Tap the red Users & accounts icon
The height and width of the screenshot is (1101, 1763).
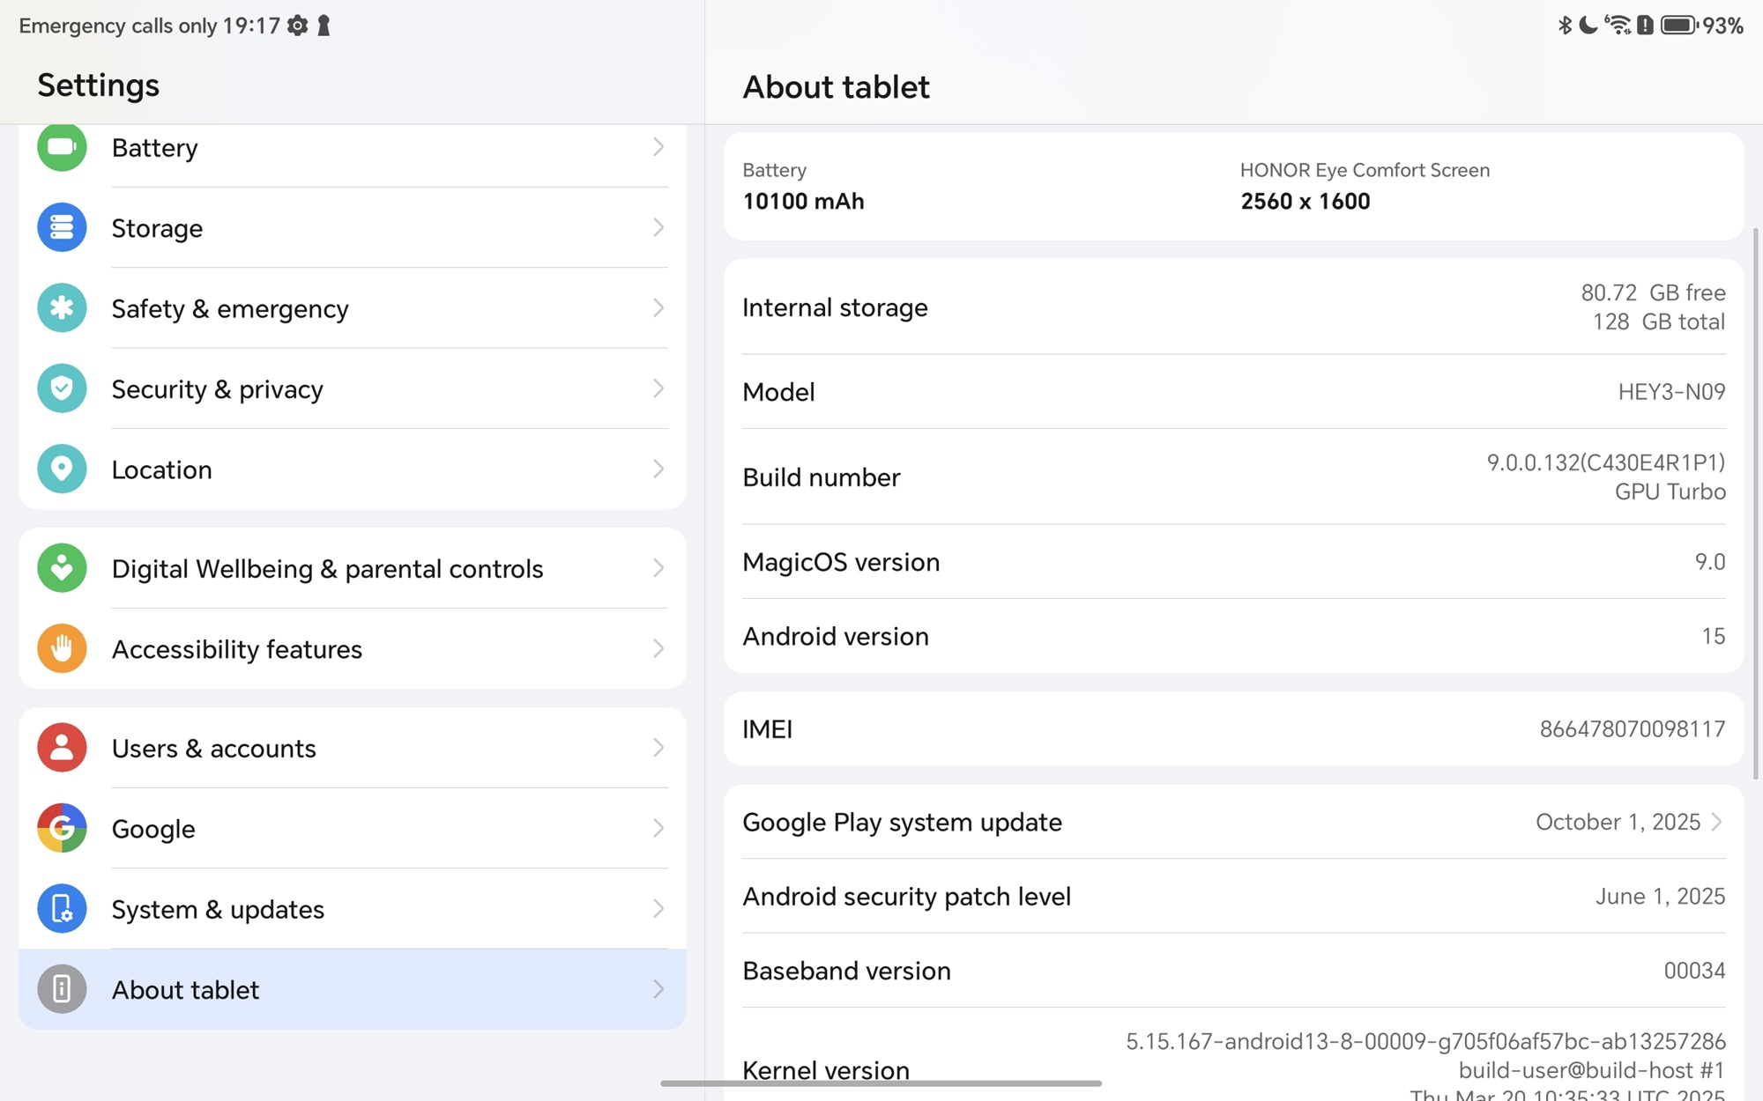coord(62,748)
